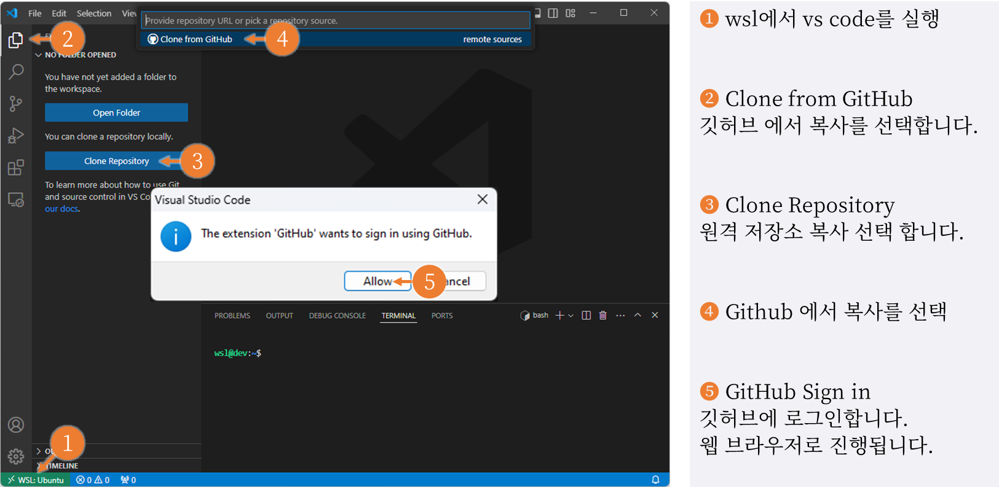This screenshot has width=999, height=487.
Task: Click the bash terminal profile label
Action: pyautogui.click(x=534, y=315)
